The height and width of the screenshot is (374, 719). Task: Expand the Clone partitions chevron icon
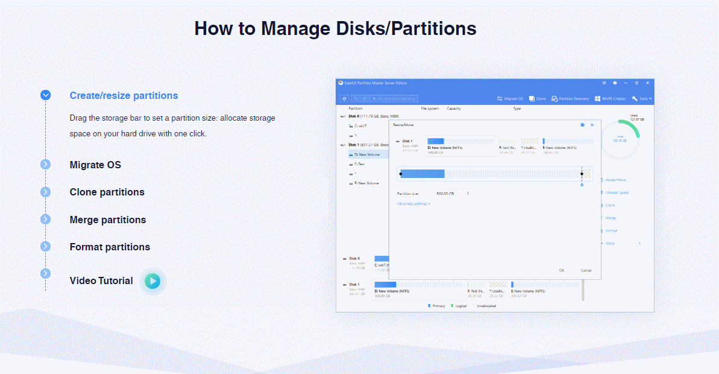click(x=45, y=192)
